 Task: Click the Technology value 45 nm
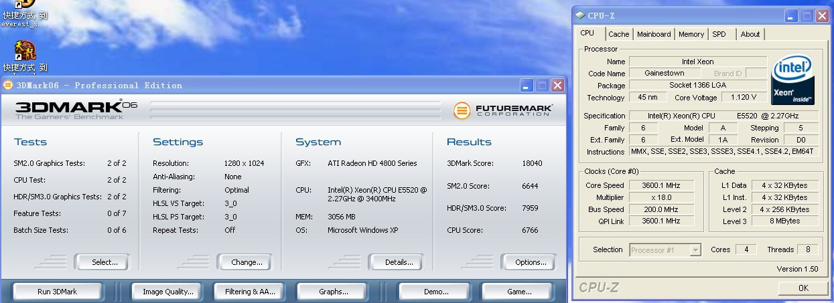click(x=648, y=98)
